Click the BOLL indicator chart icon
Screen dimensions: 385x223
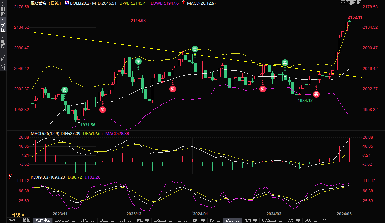pyautogui.click(x=67, y=3)
